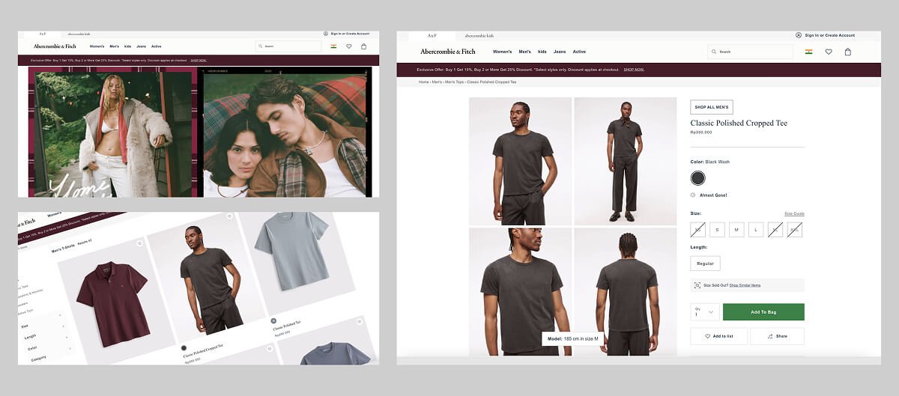Screen dimensions: 899x396
Task: Click Home in the breadcrumb
Action: [x=424, y=82]
